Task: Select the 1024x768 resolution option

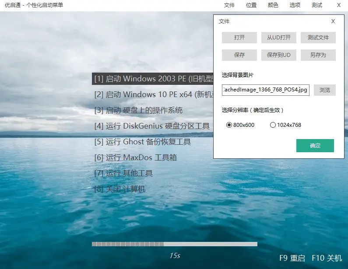Action: [x=273, y=125]
